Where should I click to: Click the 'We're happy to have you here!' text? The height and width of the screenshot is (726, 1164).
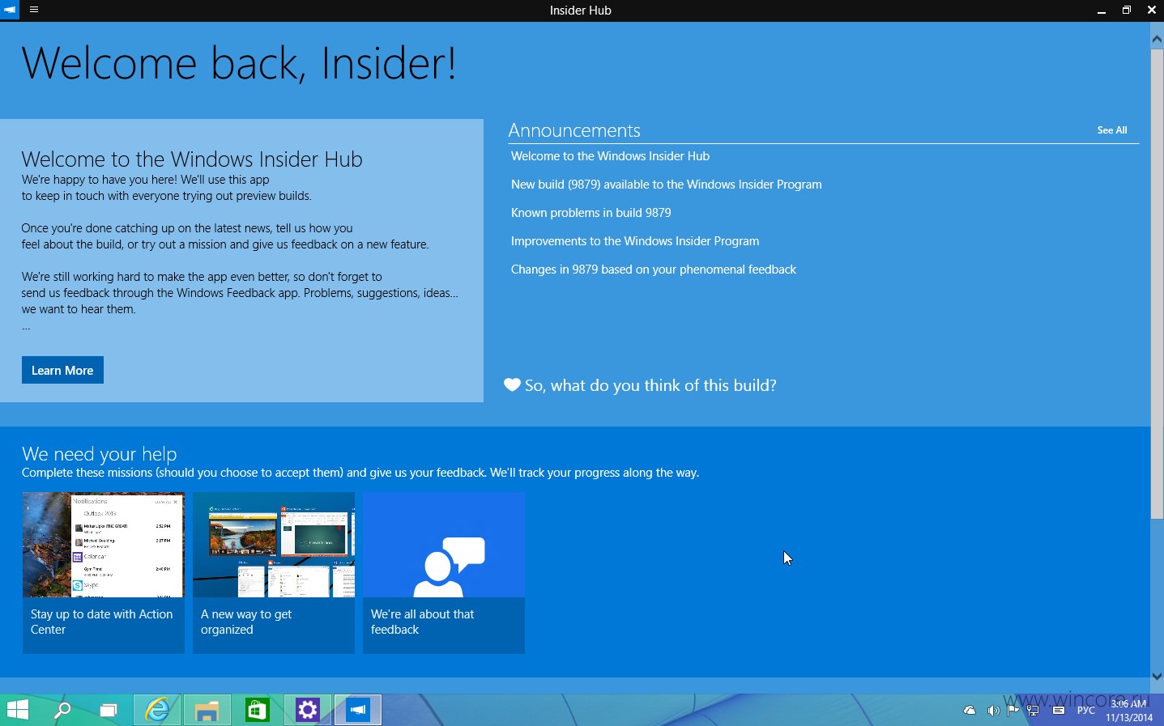pos(166,188)
